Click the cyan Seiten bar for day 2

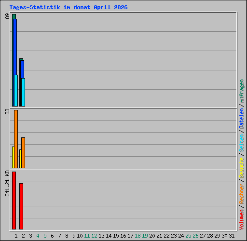(x=23, y=92)
